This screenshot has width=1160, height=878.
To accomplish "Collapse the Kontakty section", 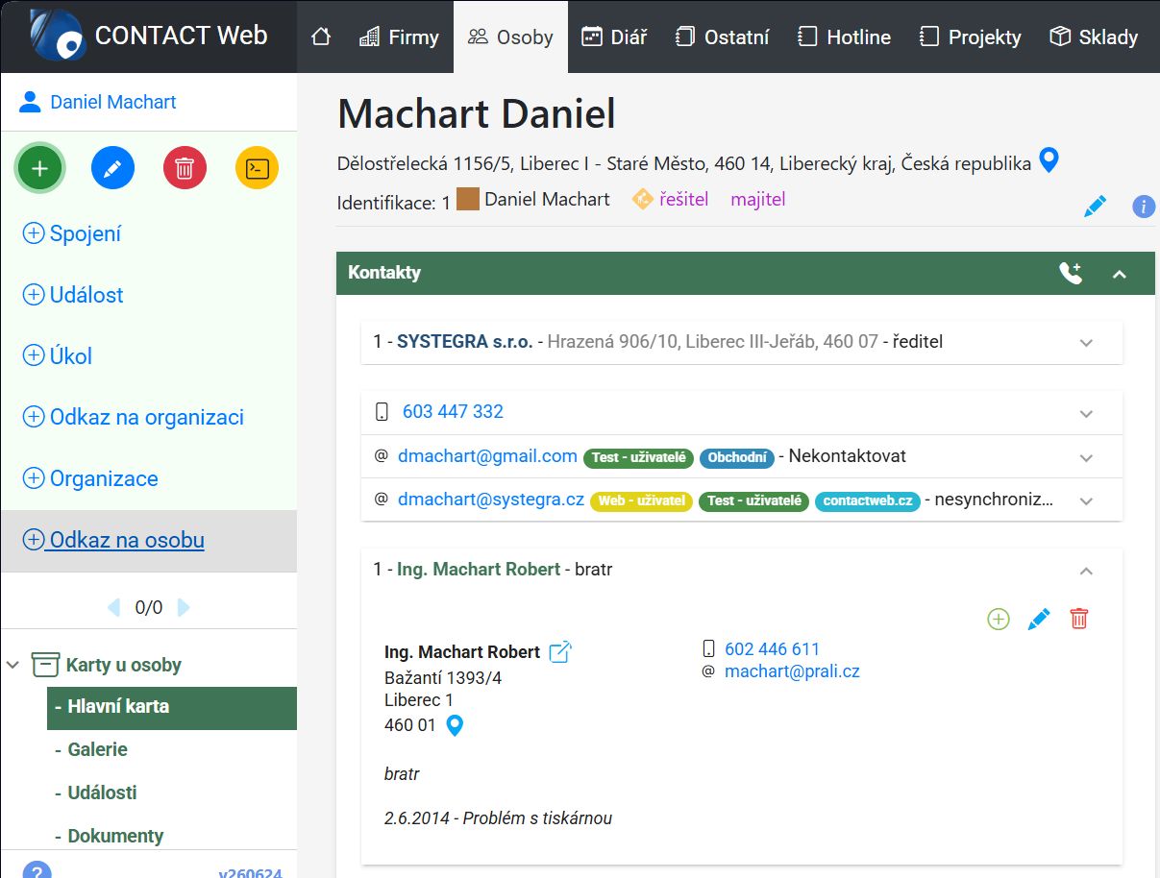I will pos(1119,274).
